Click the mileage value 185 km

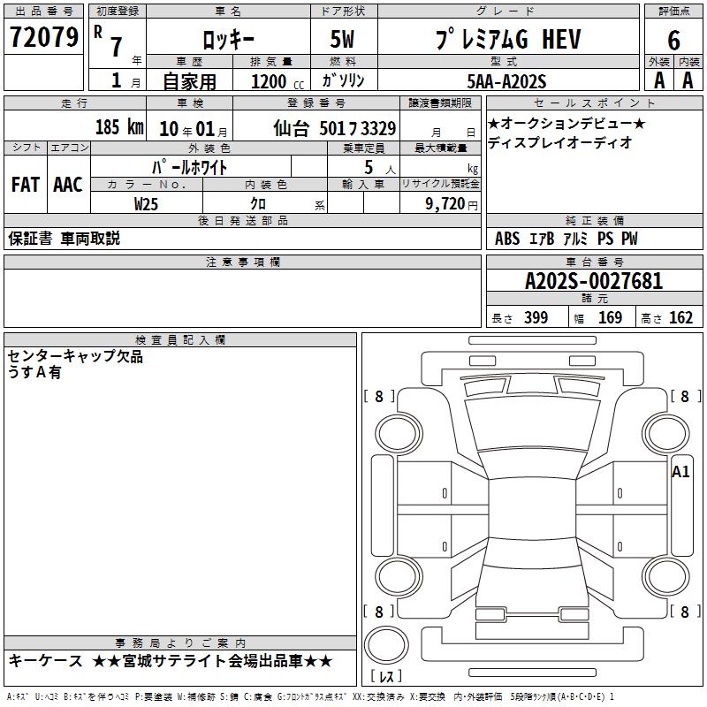[x=118, y=127]
